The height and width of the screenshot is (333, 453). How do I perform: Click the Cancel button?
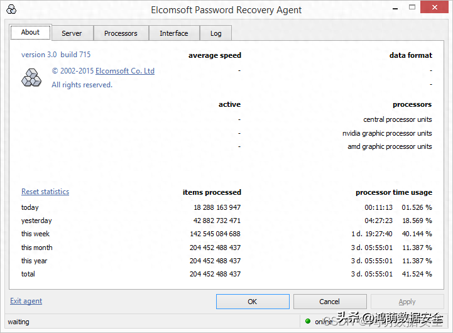click(330, 302)
